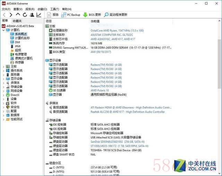Click the 安全性 shield icon
The image size is (222, 176).
pyautogui.click(x=8, y=107)
